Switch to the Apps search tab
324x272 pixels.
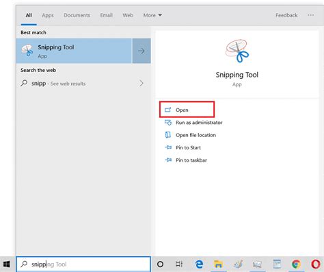click(x=48, y=15)
